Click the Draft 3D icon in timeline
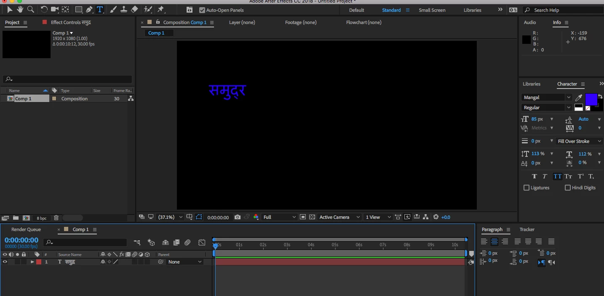Screen dimensions: 604x296 [x=151, y=242]
